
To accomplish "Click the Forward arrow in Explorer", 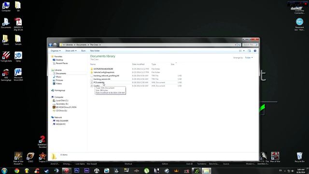I will tap(55, 45).
